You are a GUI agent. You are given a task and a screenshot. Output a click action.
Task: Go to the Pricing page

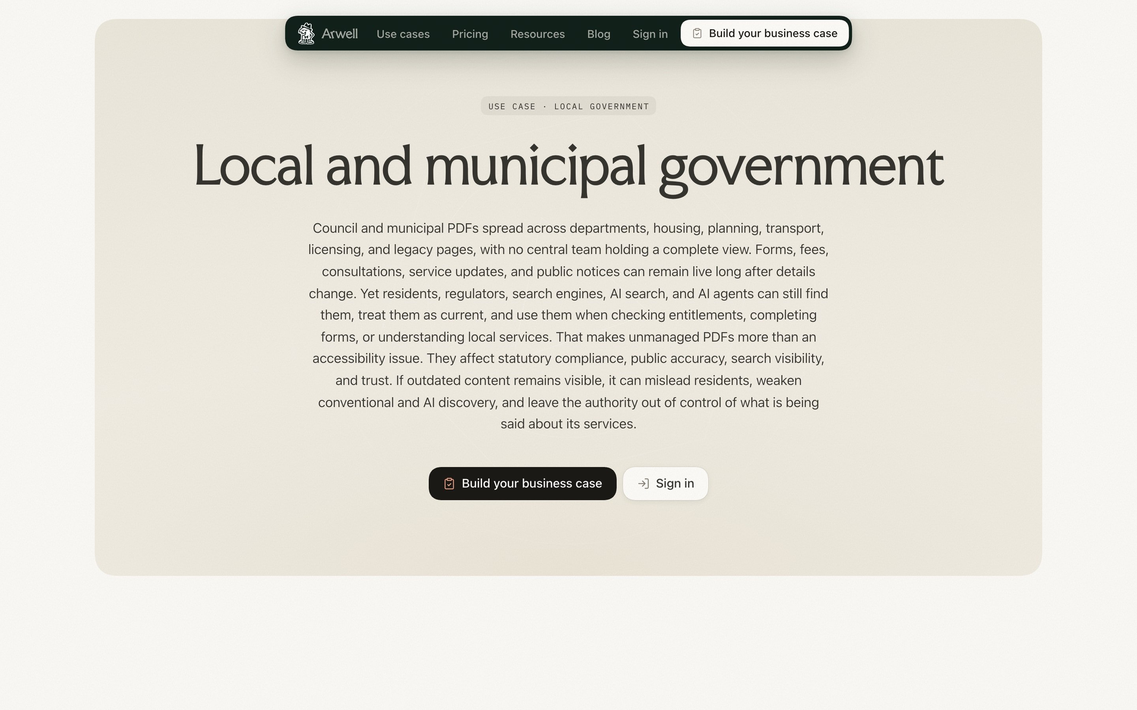[x=470, y=34]
